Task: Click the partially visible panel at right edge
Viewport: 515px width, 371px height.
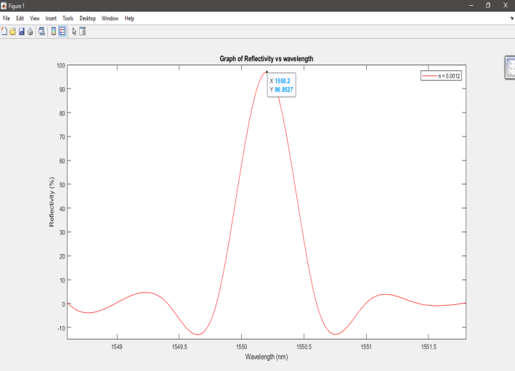Action: tap(510, 68)
